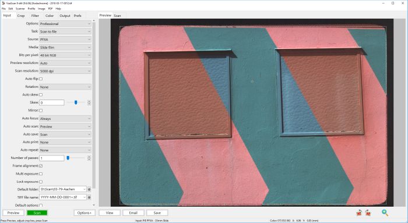Open the Auto print dropdown
Image resolution: width=408 pixels, height=223 pixels.
click(65, 142)
